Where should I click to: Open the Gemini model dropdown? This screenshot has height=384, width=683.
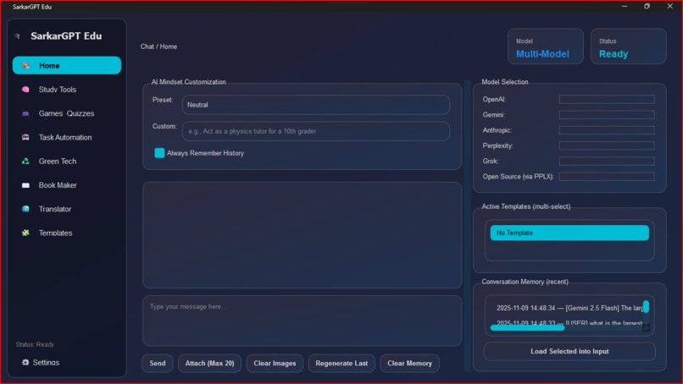pos(607,115)
